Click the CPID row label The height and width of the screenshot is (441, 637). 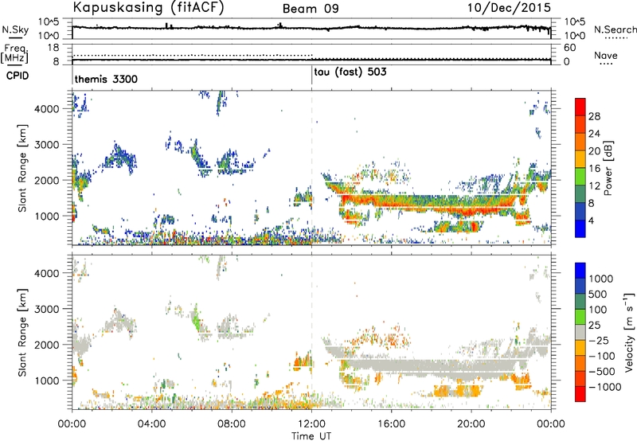(x=18, y=76)
